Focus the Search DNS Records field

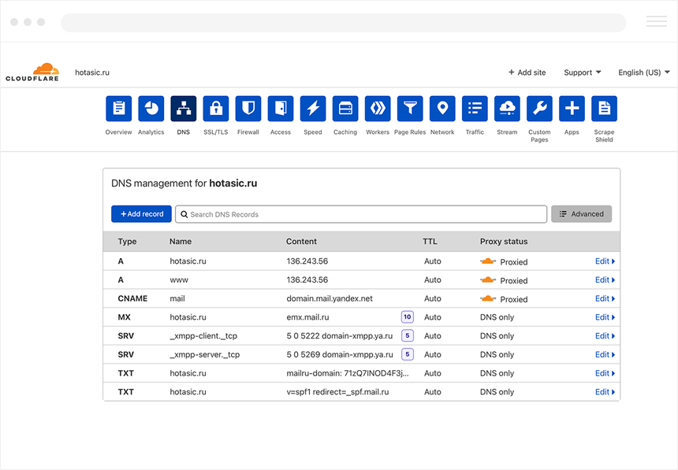361,214
